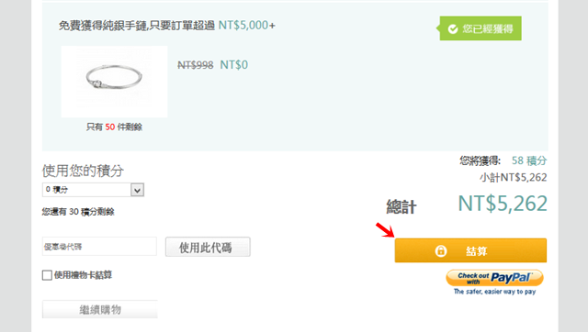Select the 0 積分 combo box field
Screen dimensions: 588x332
93,190
